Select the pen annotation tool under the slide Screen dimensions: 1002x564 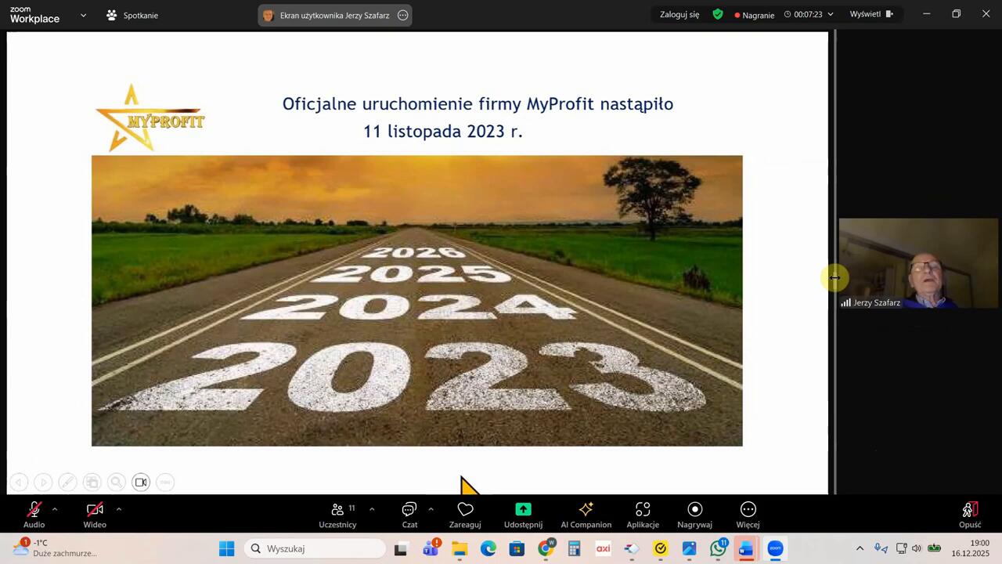67,482
